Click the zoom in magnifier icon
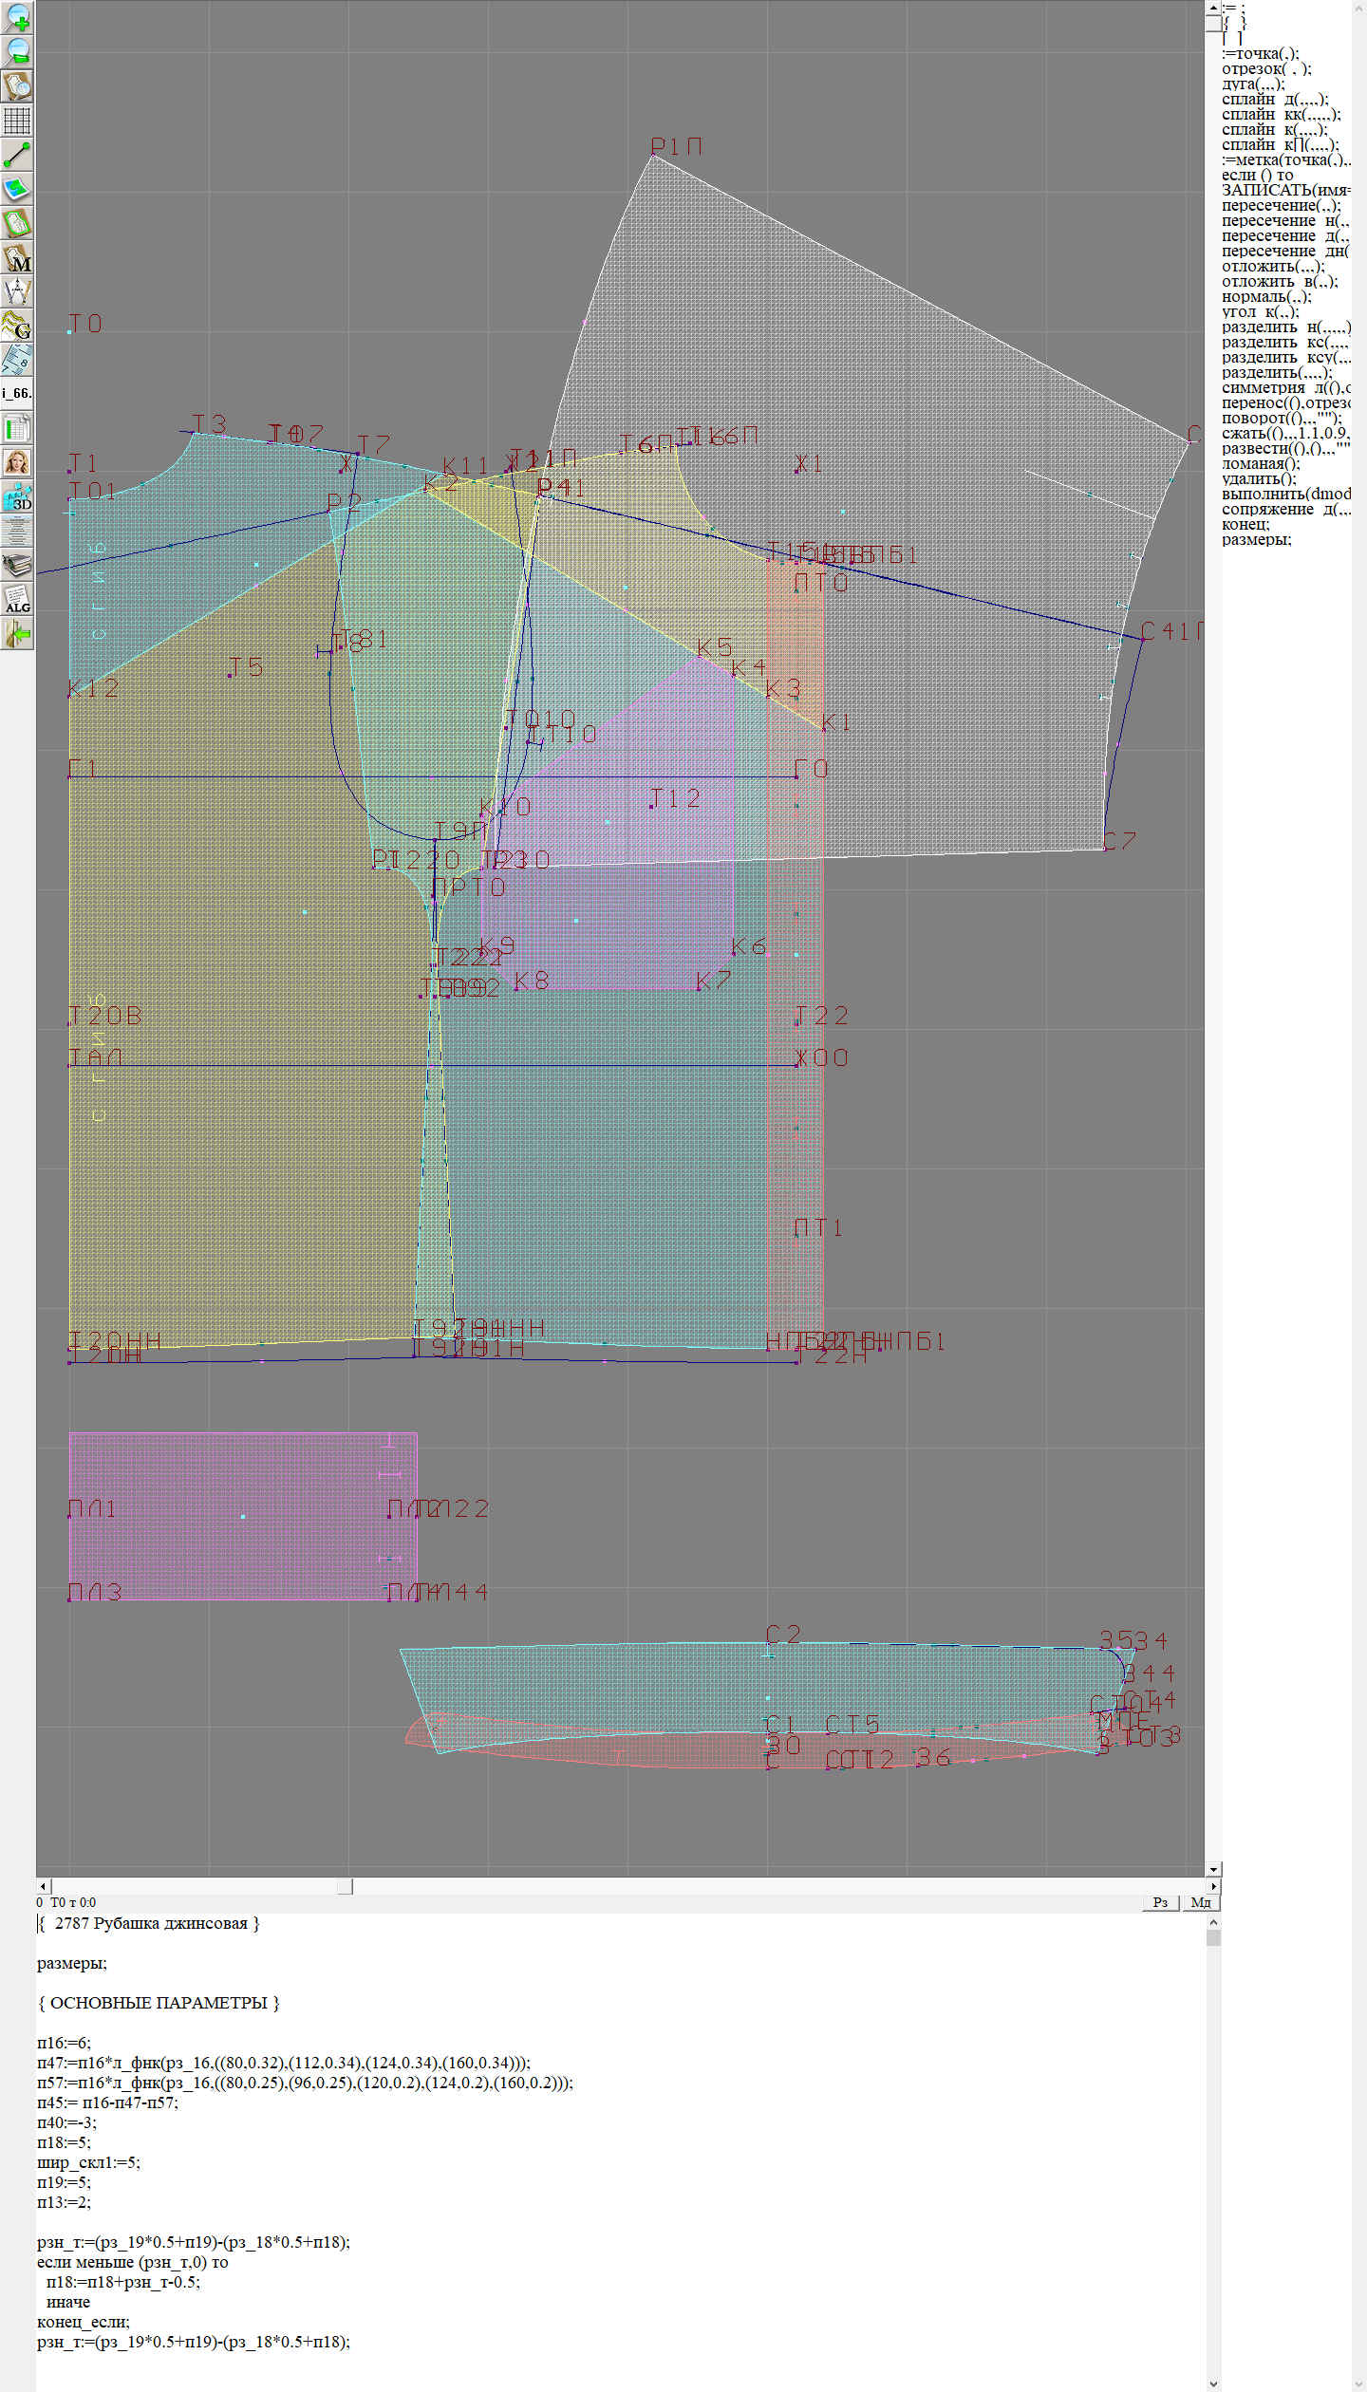Viewport: 1367px width, 2392px height. 17,17
